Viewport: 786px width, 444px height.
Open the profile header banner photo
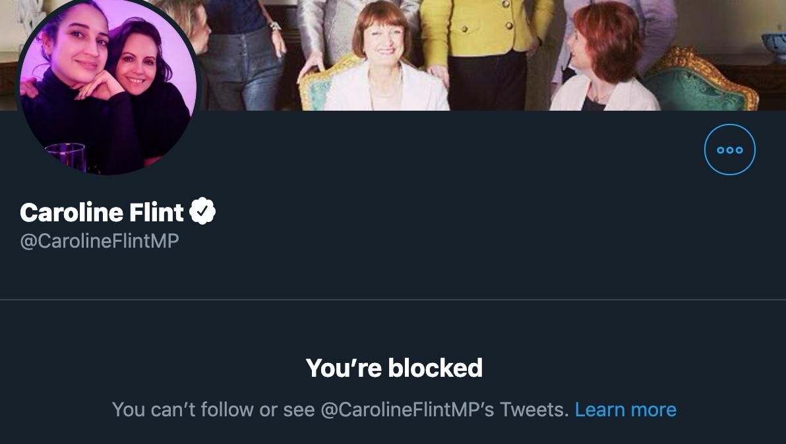pyautogui.click(x=481, y=55)
